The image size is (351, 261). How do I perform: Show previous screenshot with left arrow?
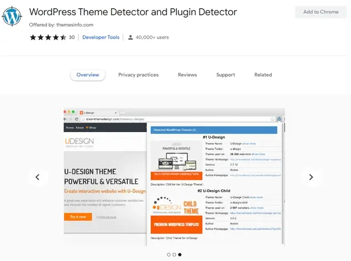(38, 177)
